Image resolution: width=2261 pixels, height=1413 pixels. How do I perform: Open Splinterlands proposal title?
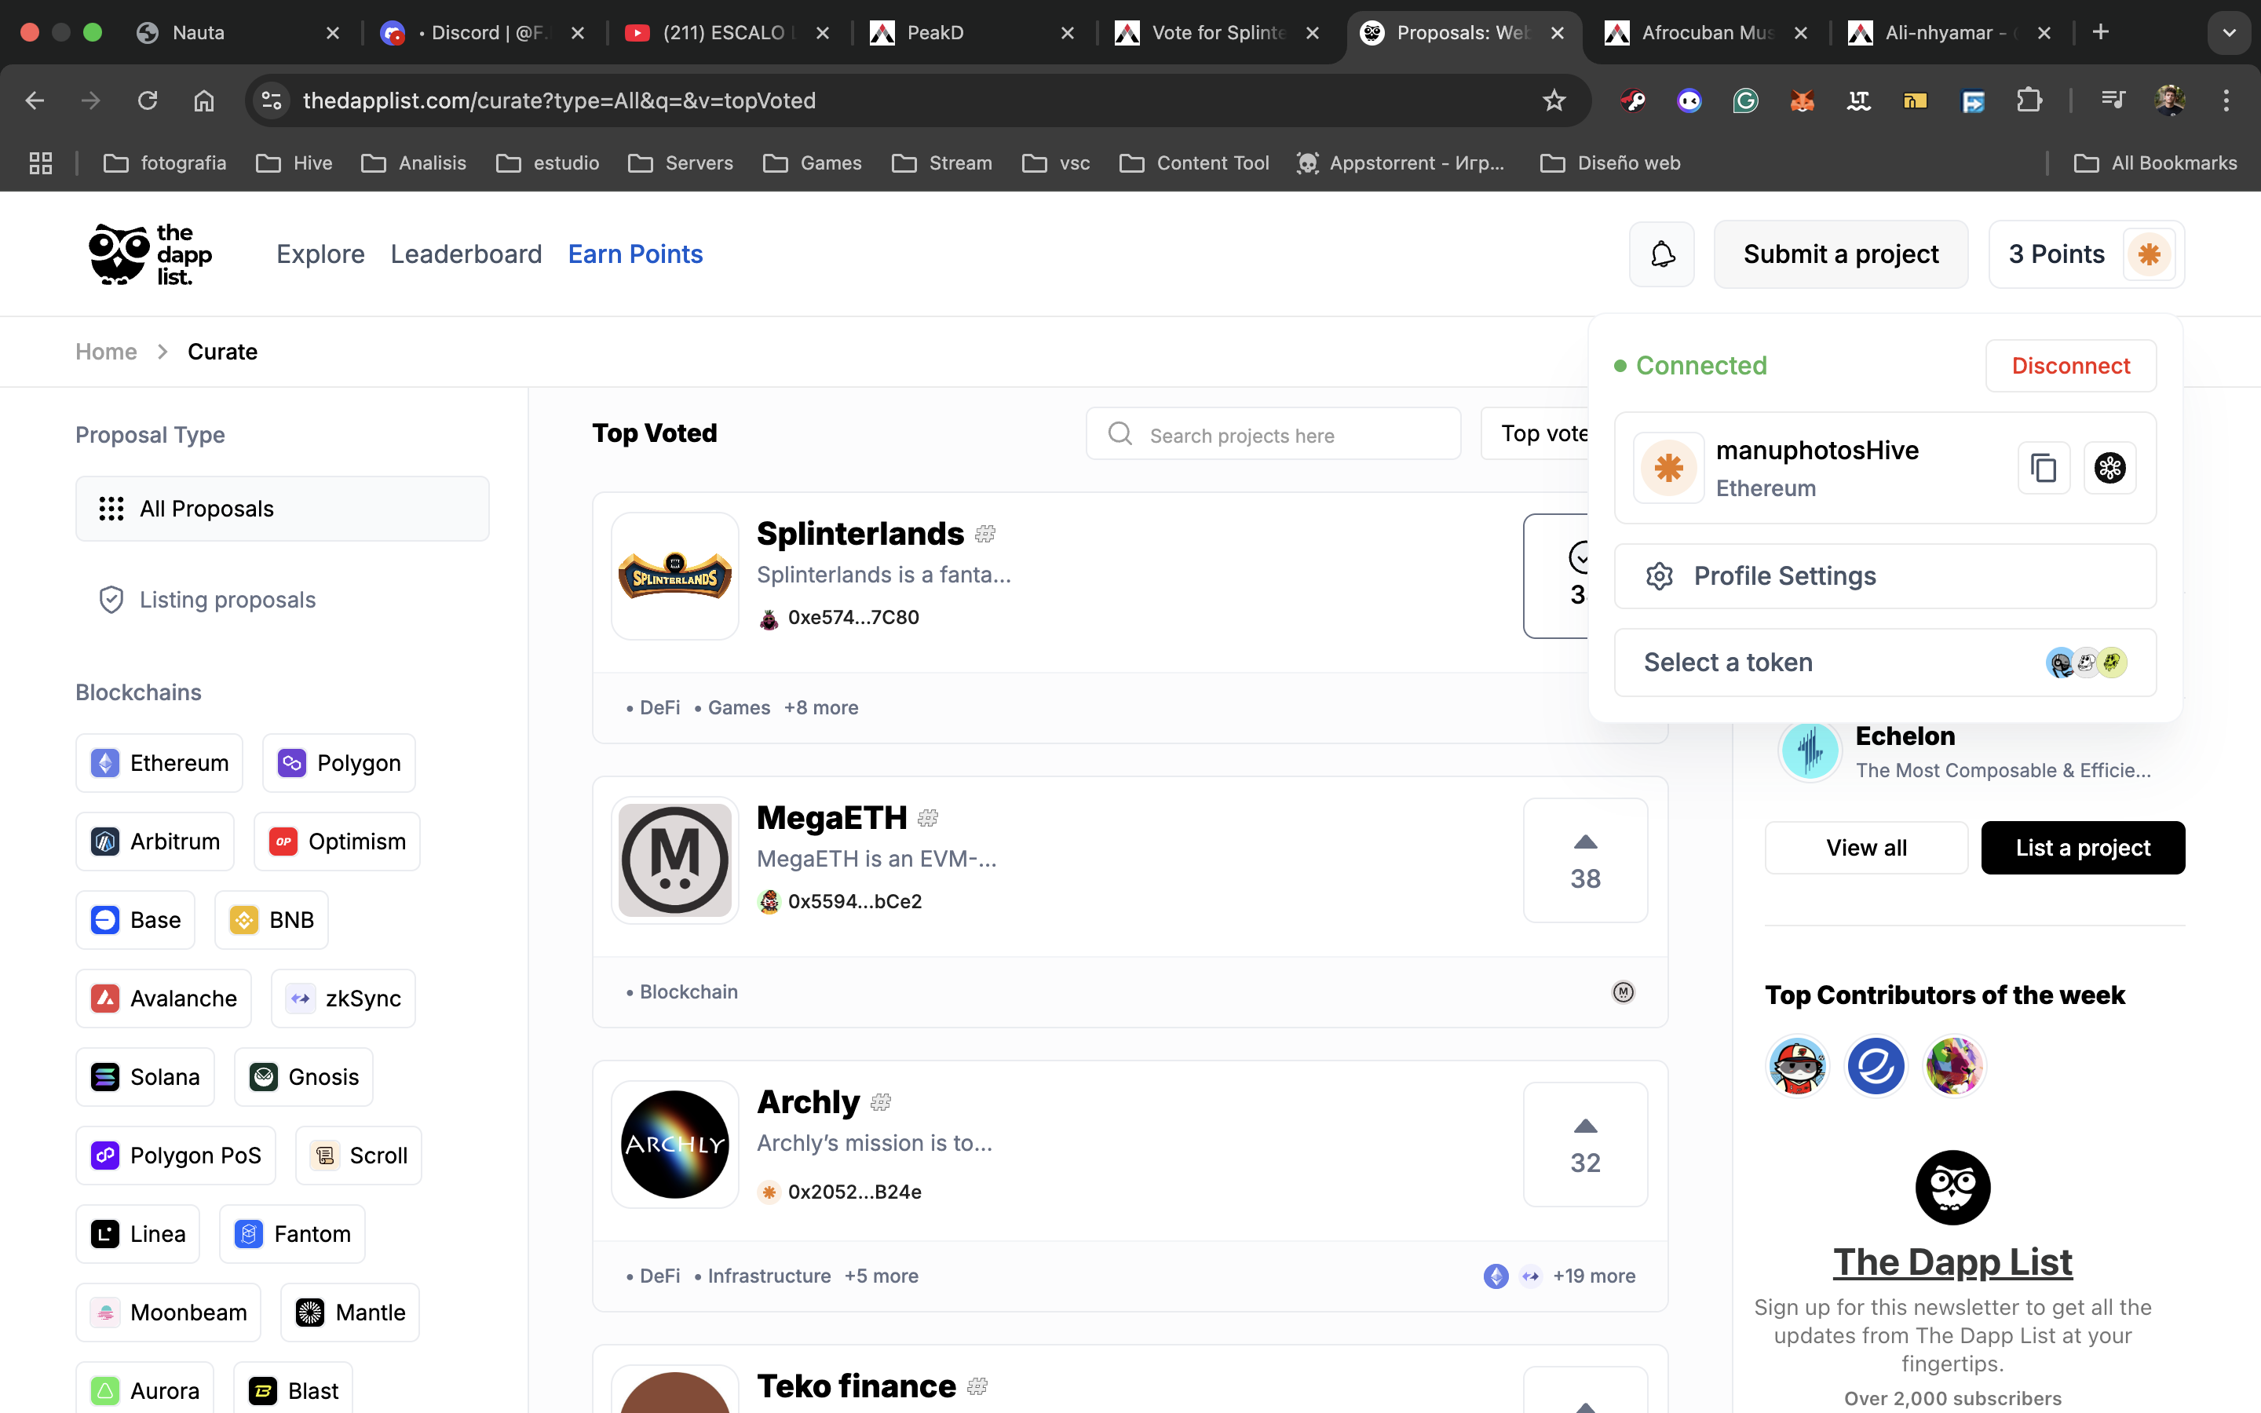[860, 534]
